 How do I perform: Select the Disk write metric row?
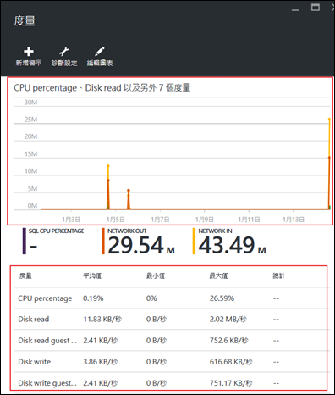[x=172, y=361]
